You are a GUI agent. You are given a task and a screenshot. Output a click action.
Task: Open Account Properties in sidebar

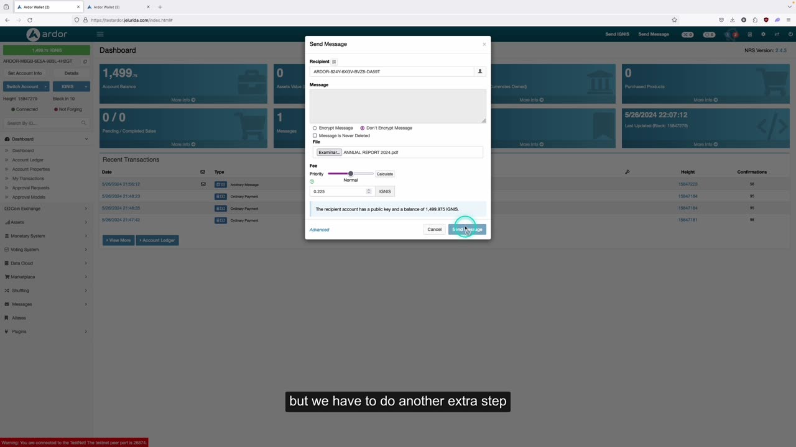point(31,169)
